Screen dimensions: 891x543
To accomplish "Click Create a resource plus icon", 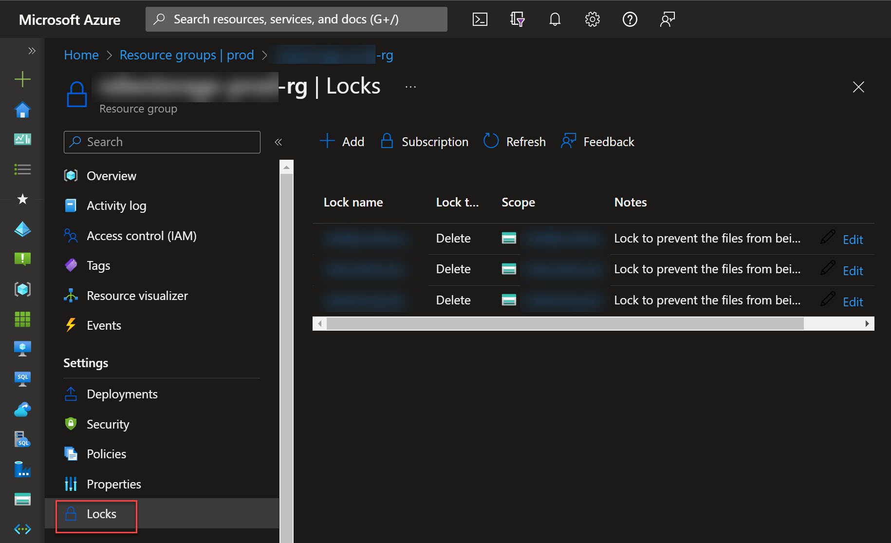I will coord(22,79).
